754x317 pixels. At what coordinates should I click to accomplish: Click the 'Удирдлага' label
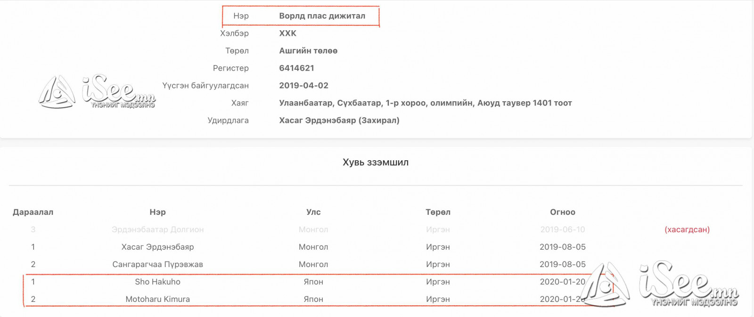point(228,121)
